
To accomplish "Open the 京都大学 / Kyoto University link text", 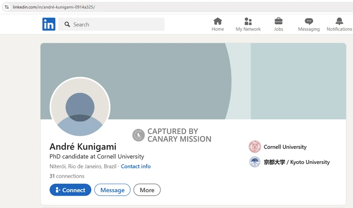I will 297,162.
